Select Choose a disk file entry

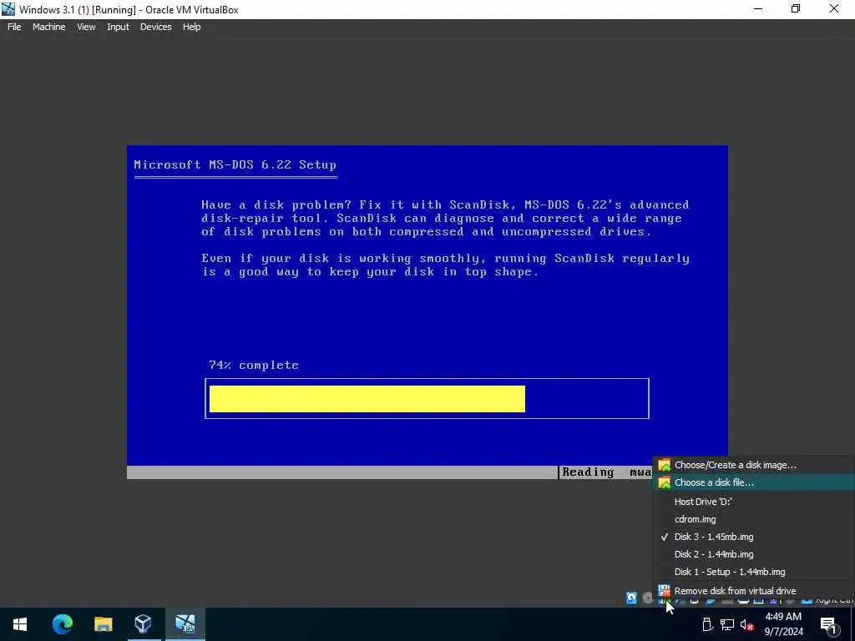754,482
